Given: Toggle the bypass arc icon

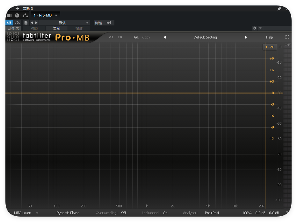Looking at the screenshot, I should point(17,23).
